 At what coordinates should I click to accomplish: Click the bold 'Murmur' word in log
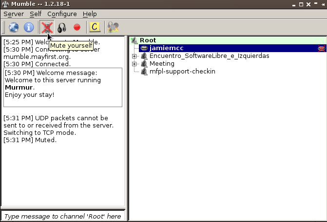coord(19,88)
